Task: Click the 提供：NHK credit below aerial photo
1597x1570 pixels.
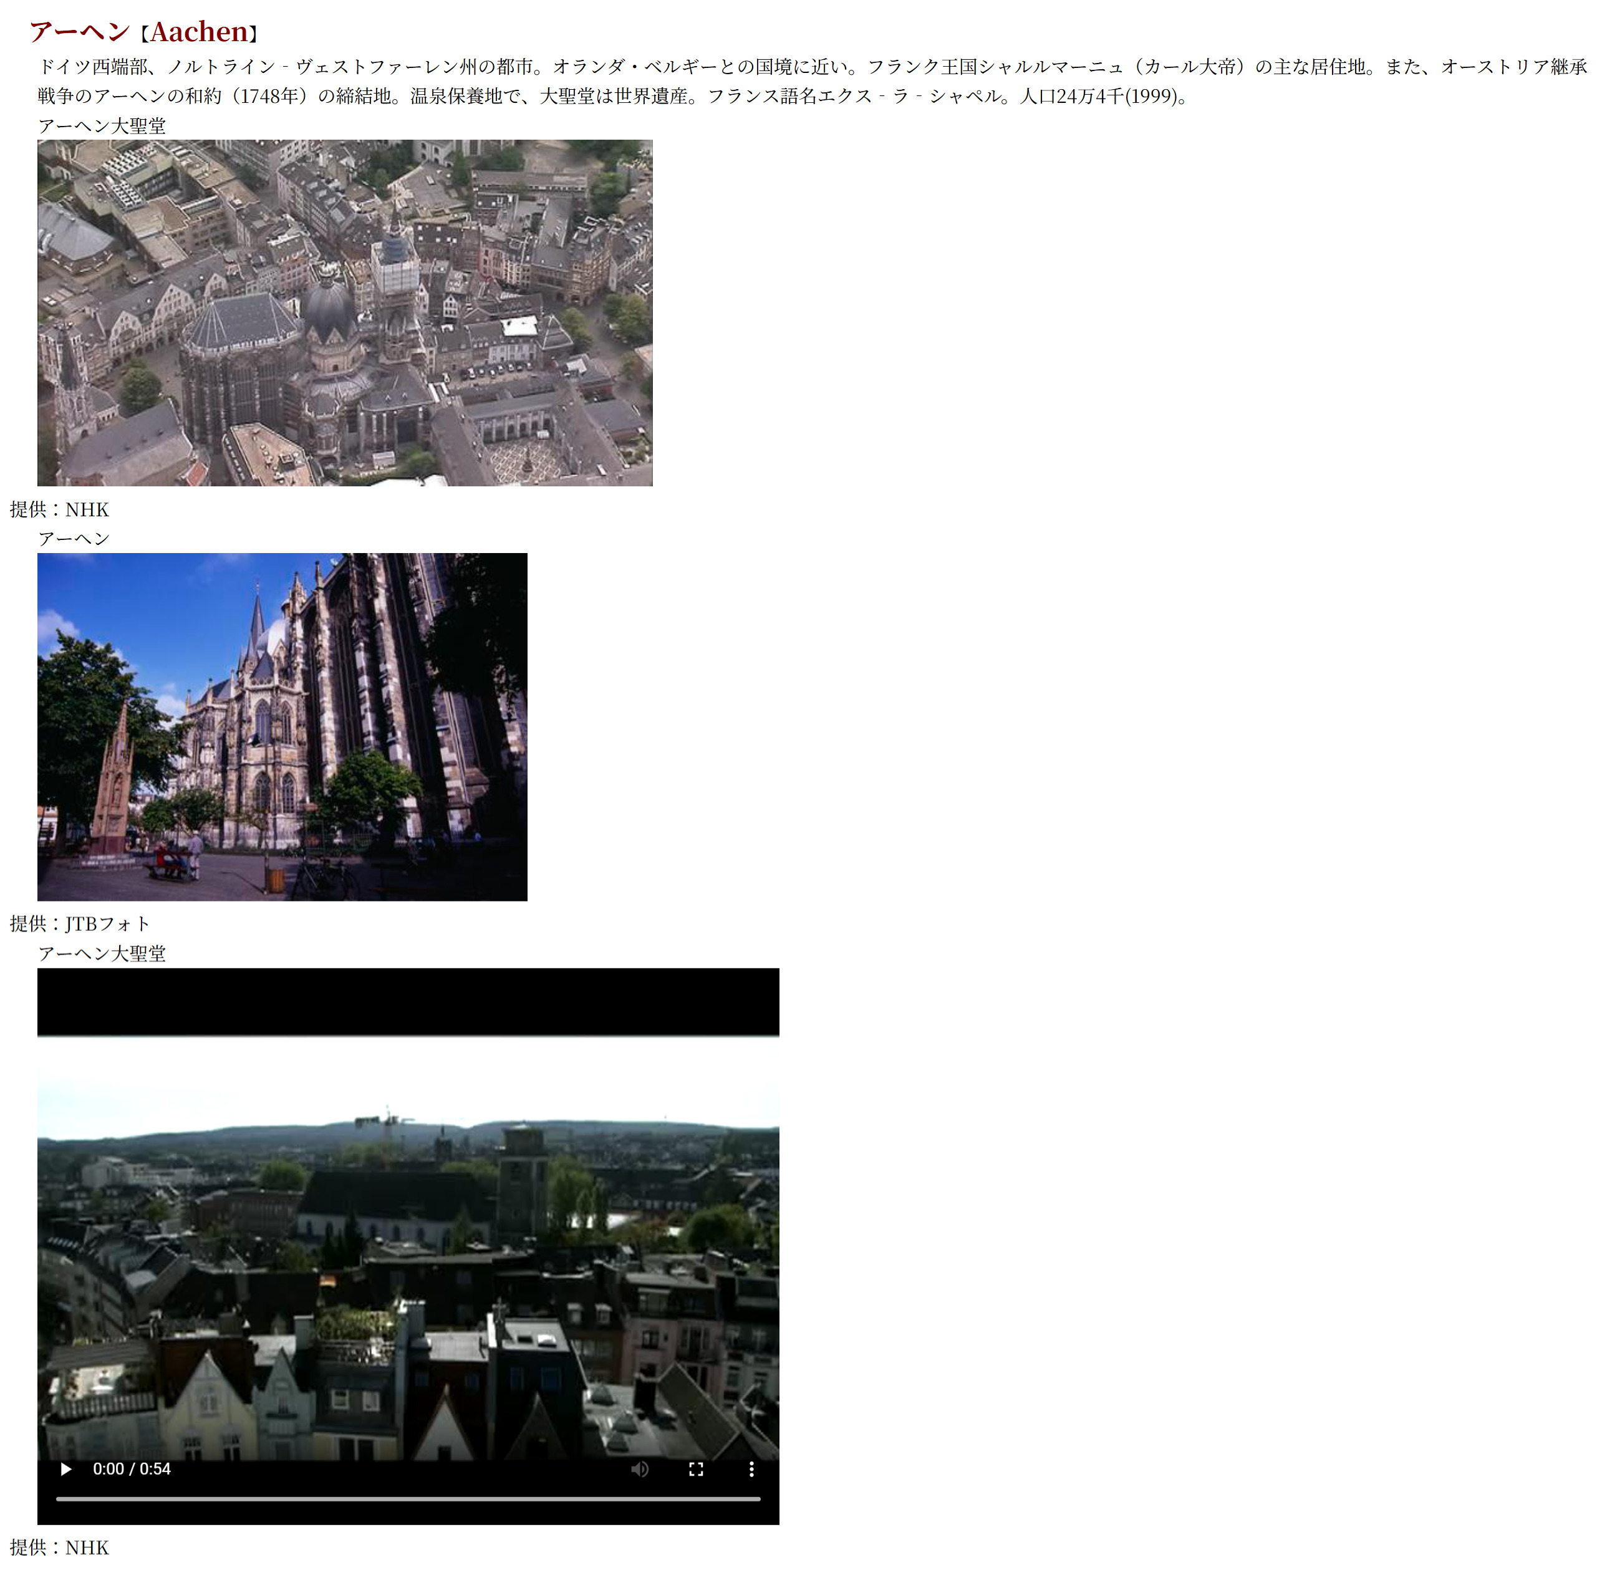Action: click(59, 509)
